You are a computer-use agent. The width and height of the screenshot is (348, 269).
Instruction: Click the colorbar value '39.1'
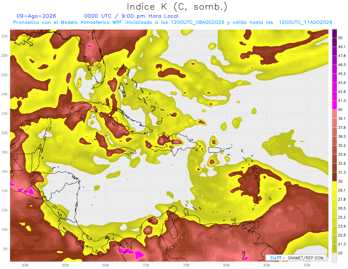click(x=342, y=119)
